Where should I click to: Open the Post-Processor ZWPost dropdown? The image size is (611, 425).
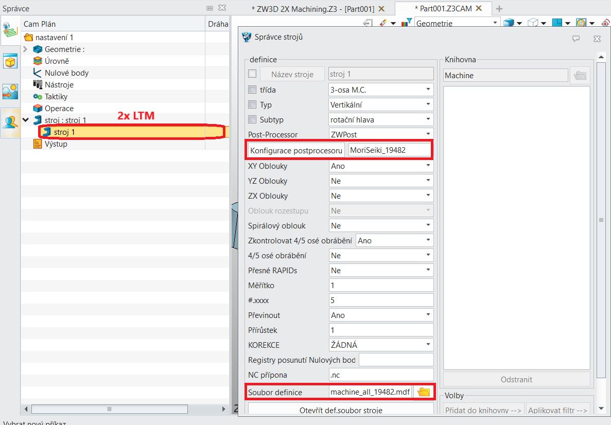coord(381,134)
